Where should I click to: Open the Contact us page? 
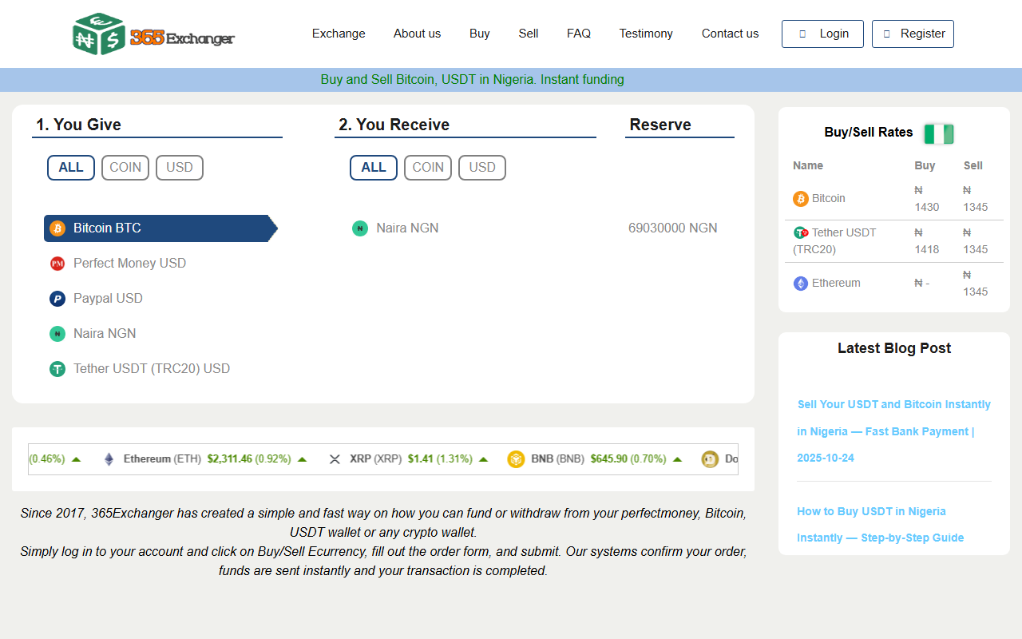pyautogui.click(x=730, y=34)
